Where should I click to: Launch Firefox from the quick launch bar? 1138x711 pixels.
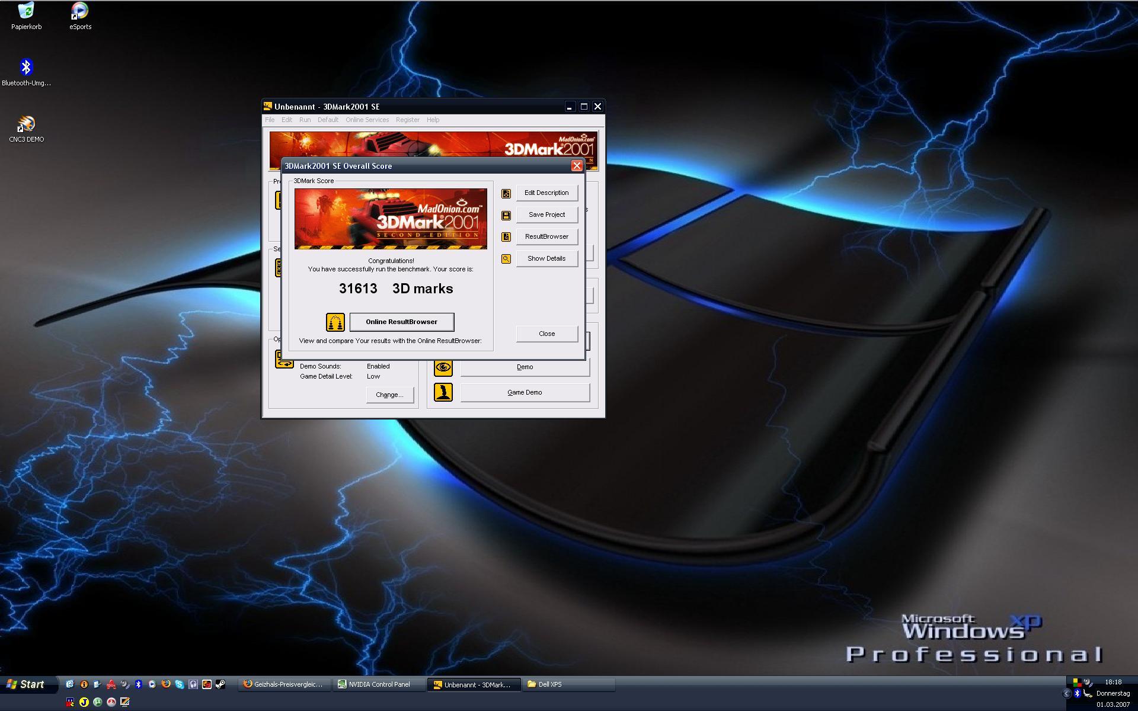166,684
